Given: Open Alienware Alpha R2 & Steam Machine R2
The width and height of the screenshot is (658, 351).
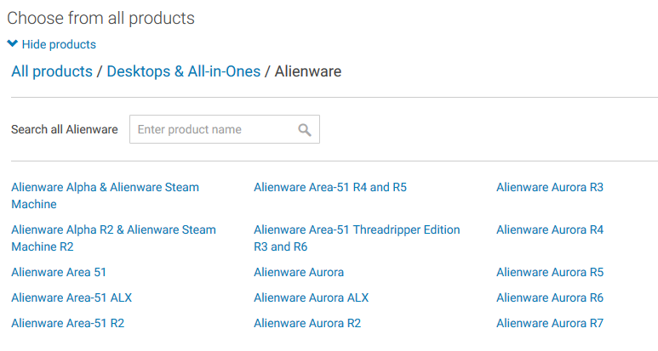Looking at the screenshot, I should pyautogui.click(x=113, y=238).
